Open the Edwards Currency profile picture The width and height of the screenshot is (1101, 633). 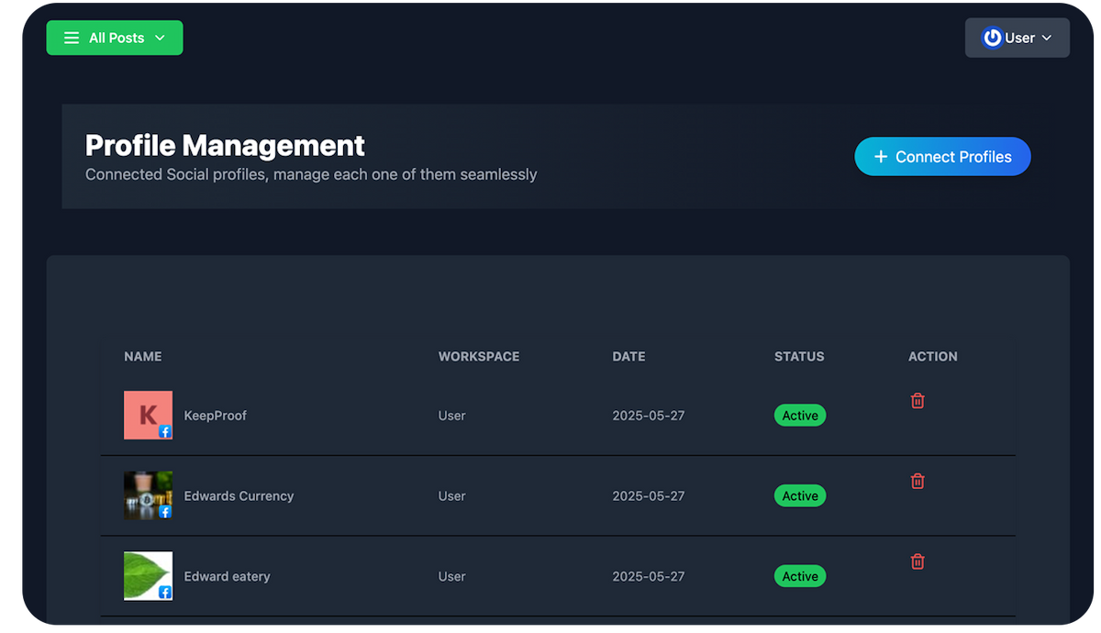147,494
